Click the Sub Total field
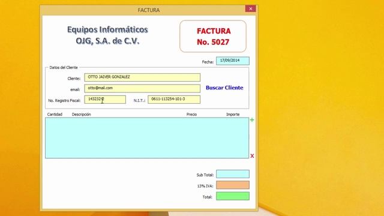 coord(233,174)
